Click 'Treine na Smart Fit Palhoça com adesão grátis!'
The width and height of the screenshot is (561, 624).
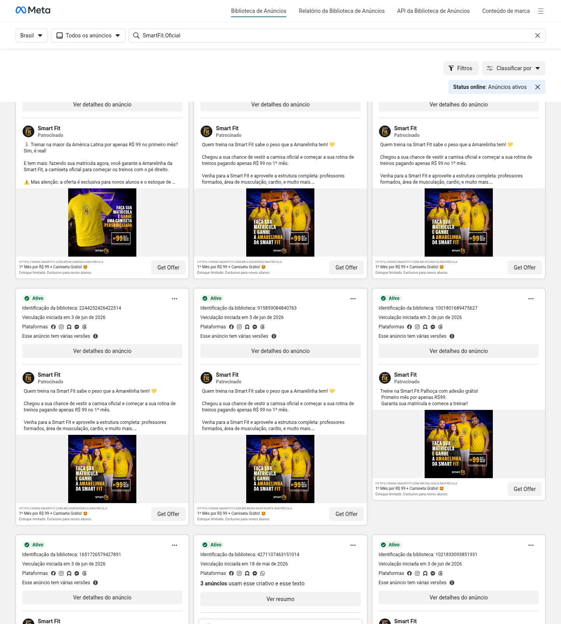tap(429, 391)
